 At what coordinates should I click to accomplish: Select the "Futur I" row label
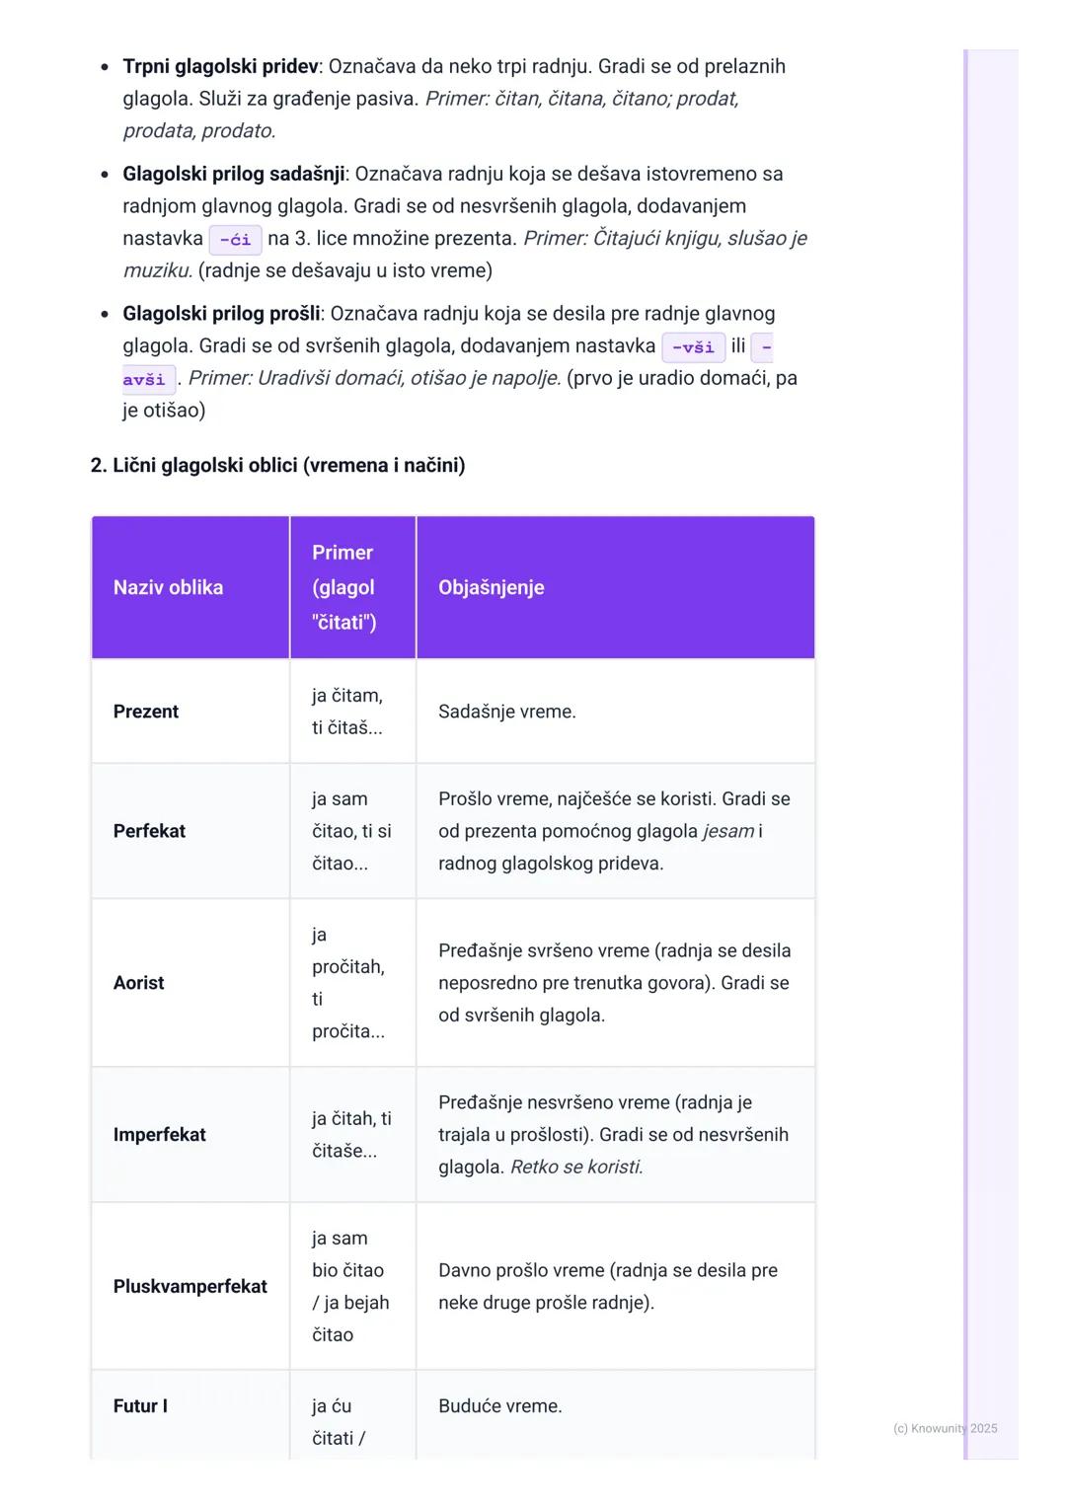pyautogui.click(x=140, y=1406)
